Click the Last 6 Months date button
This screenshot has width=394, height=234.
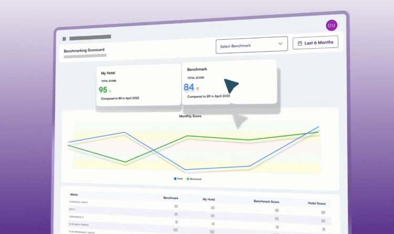[315, 42]
